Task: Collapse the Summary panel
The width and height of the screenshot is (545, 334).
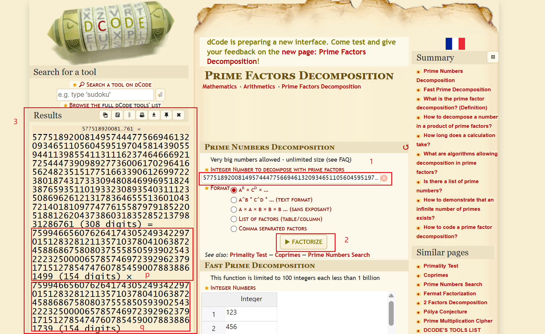Action: [x=493, y=57]
